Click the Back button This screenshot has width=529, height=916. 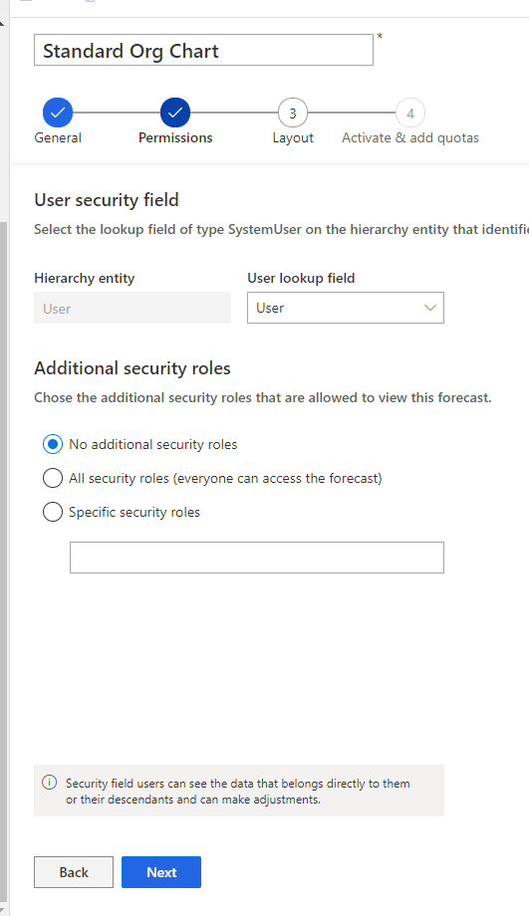(74, 872)
